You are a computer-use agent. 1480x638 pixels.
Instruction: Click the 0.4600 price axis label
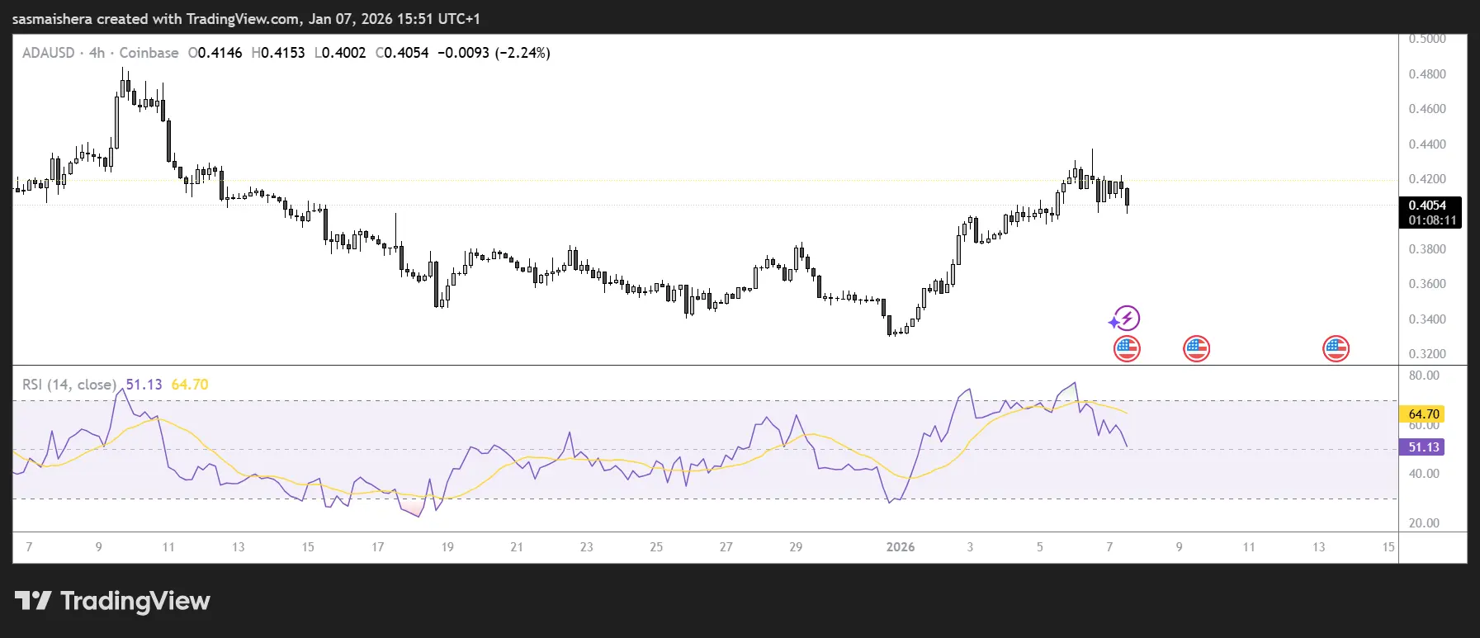click(1427, 109)
